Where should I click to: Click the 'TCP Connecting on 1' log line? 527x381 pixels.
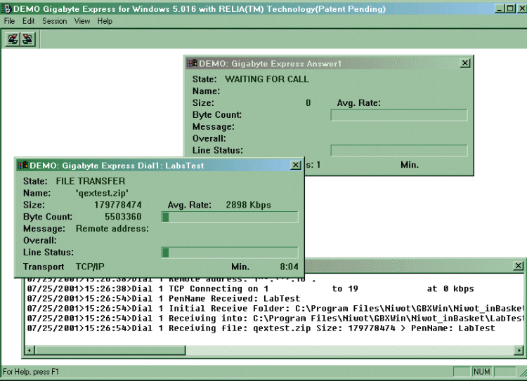(250, 289)
